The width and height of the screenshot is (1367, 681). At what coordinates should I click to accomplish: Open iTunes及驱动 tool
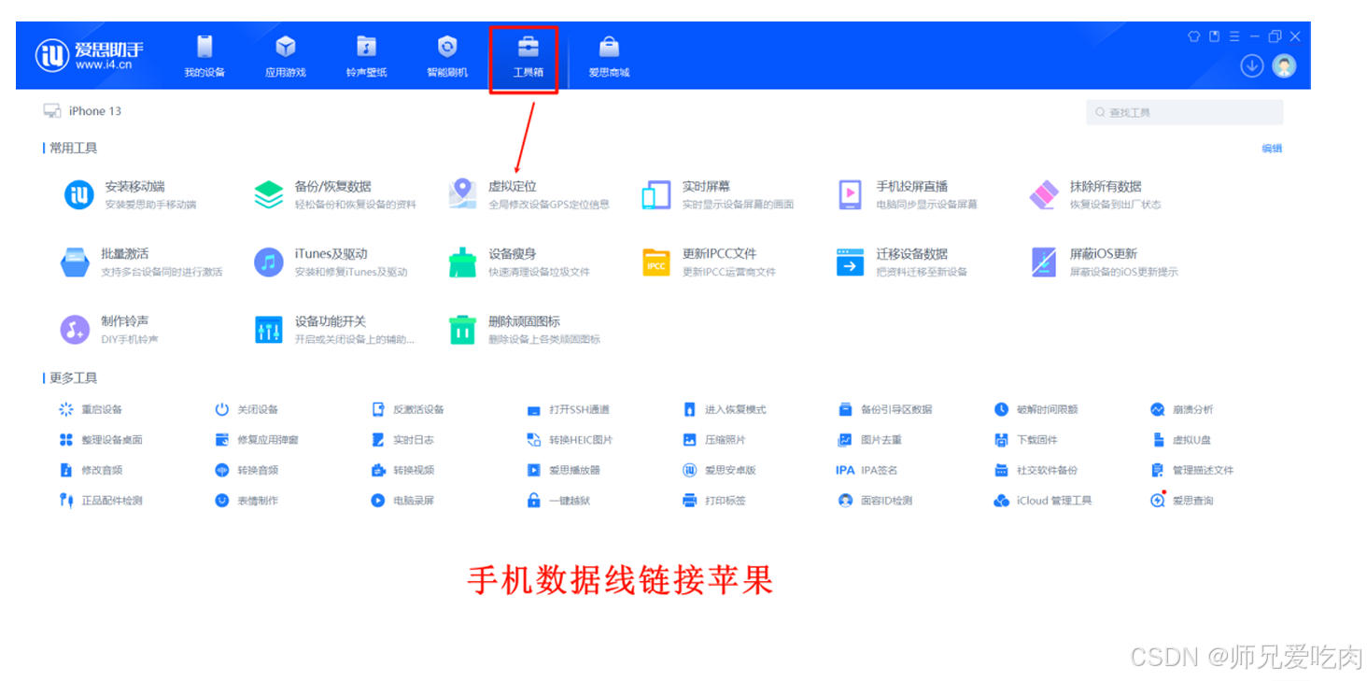(x=331, y=262)
